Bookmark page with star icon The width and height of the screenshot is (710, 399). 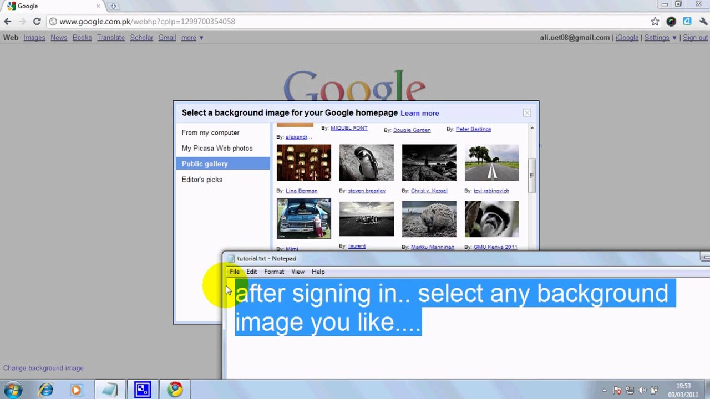click(655, 22)
